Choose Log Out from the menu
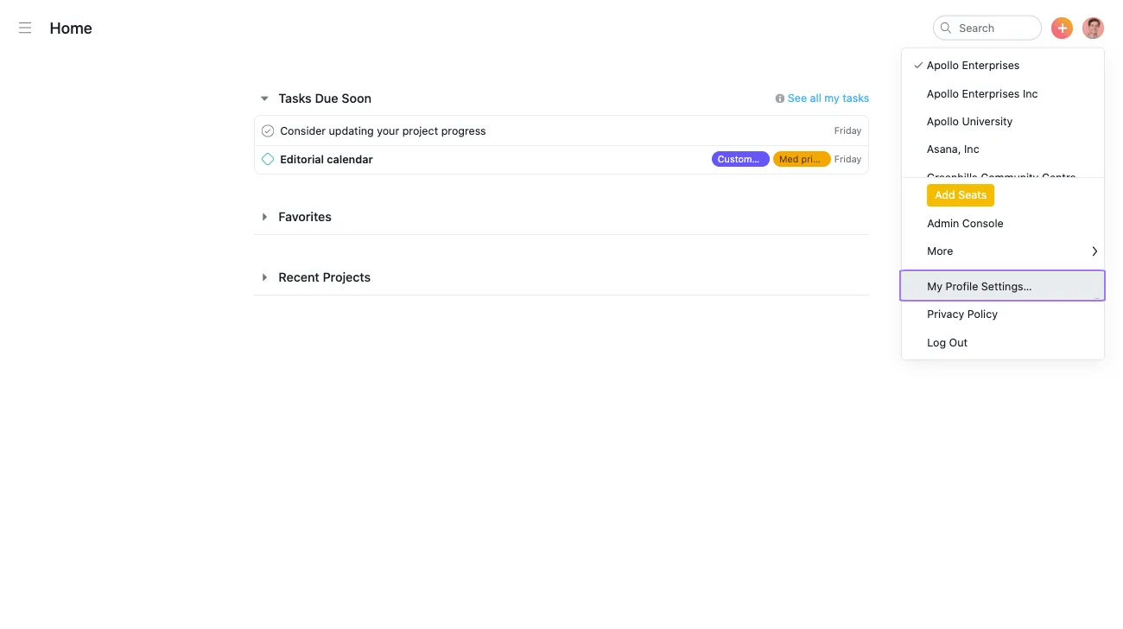 click(947, 343)
